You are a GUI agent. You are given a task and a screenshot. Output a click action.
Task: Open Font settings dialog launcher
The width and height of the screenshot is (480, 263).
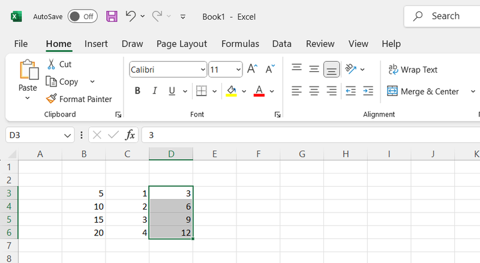277,115
